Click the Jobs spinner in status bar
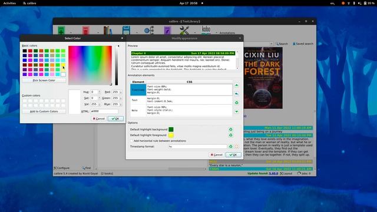Viewport: 377px width, 212px height. point(304,173)
